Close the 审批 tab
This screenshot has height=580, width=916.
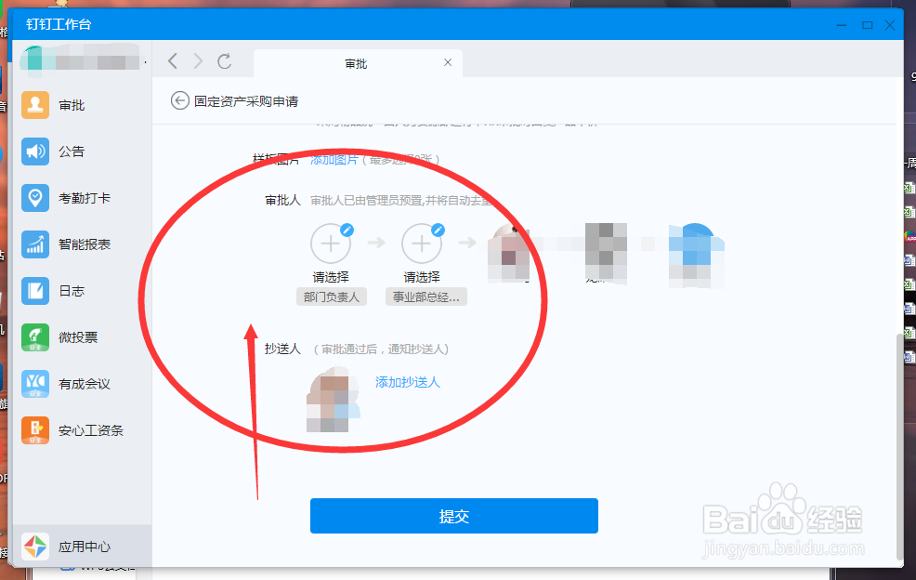tap(447, 62)
